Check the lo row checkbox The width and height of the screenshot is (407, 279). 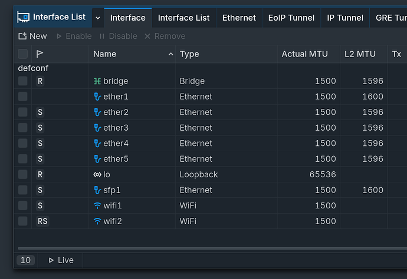click(23, 175)
